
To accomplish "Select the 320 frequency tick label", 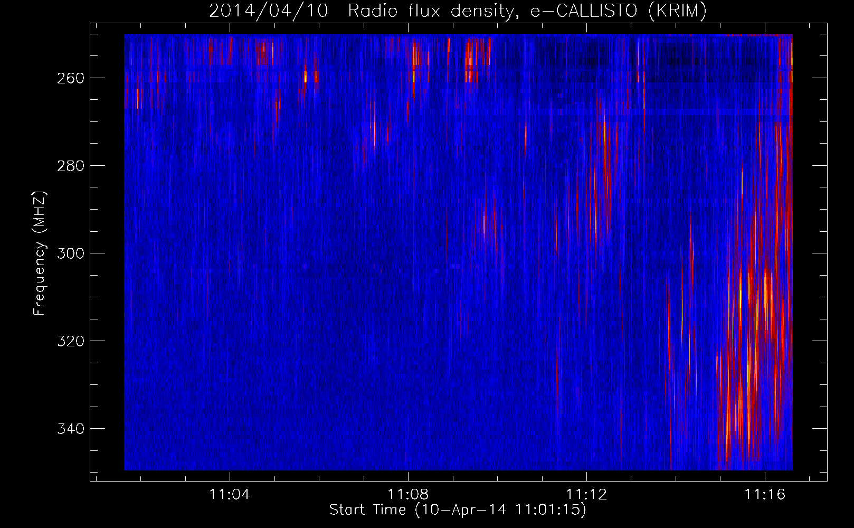I will click(x=70, y=341).
